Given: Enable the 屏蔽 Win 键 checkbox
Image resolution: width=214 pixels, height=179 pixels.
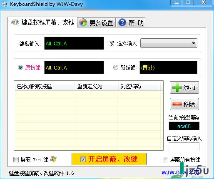Looking at the screenshot, I should 16,159.
